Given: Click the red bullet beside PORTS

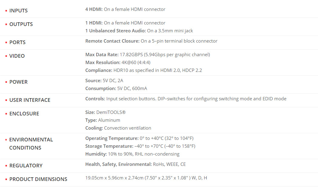Looking at the screenshot, I should point(6,42).
